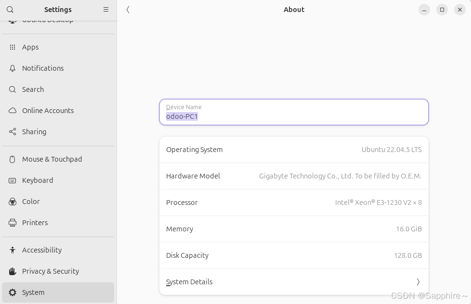Click the Online Accounts cloud icon
Viewport: 471px width, 304px height.
[x=13, y=111]
